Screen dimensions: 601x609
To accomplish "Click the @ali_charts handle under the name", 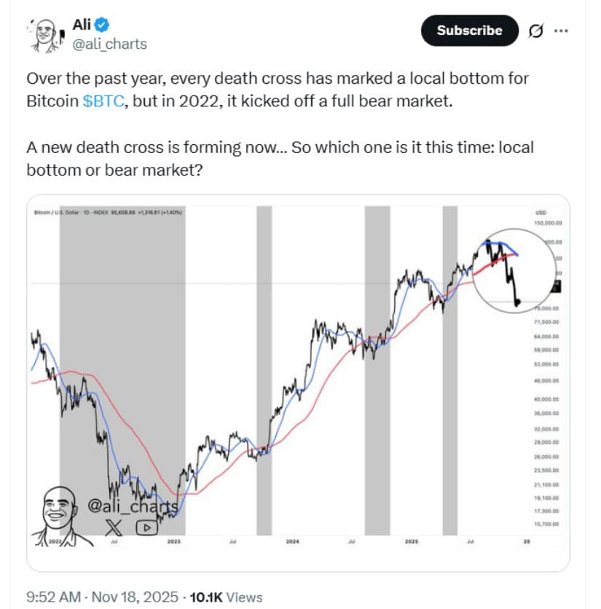I will click(111, 44).
